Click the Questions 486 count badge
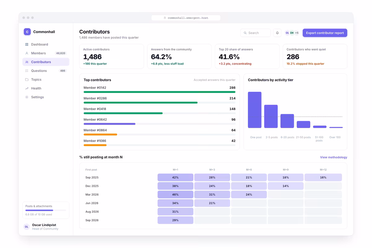Viewport: 372px width, 248px height. 63,71
